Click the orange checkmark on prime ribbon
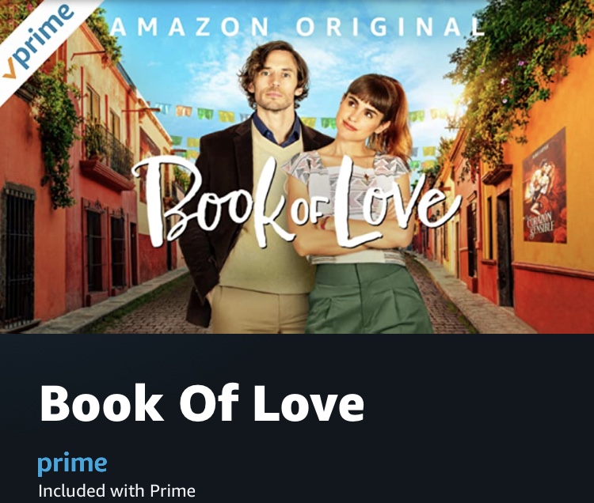This screenshot has width=594, height=503. (10, 70)
